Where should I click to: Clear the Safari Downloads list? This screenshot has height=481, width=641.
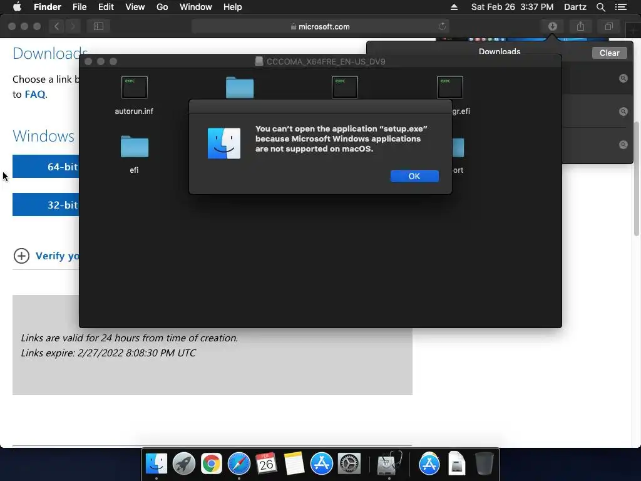point(609,53)
